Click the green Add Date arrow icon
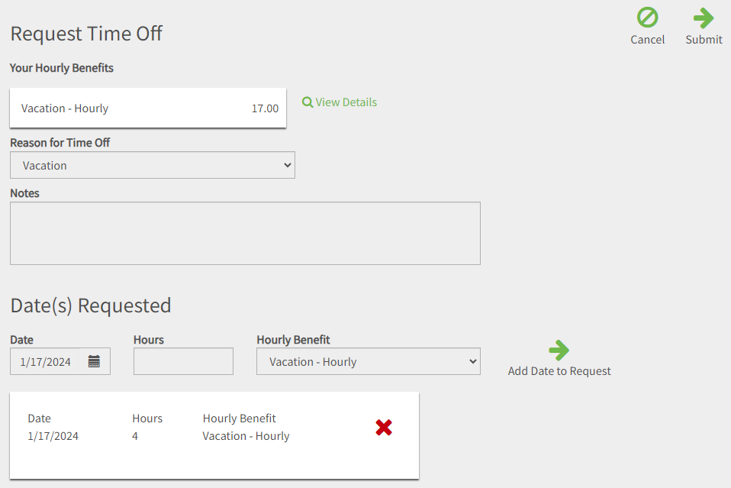The height and width of the screenshot is (488, 731). pos(559,351)
